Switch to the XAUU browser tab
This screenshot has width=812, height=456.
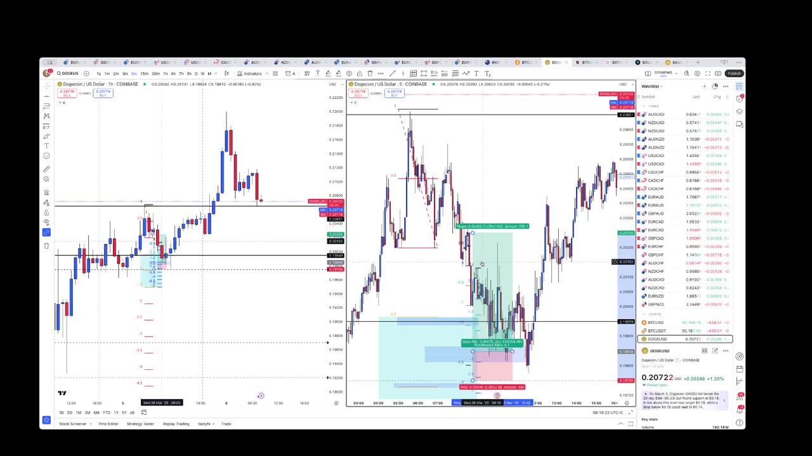pyautogui.click(x=677, y=62)
